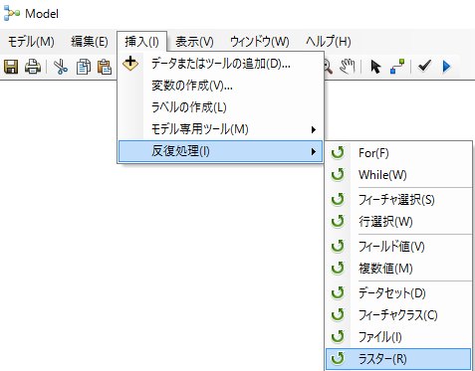Click the zoom magnifier toolbar icon

[328, 67]
